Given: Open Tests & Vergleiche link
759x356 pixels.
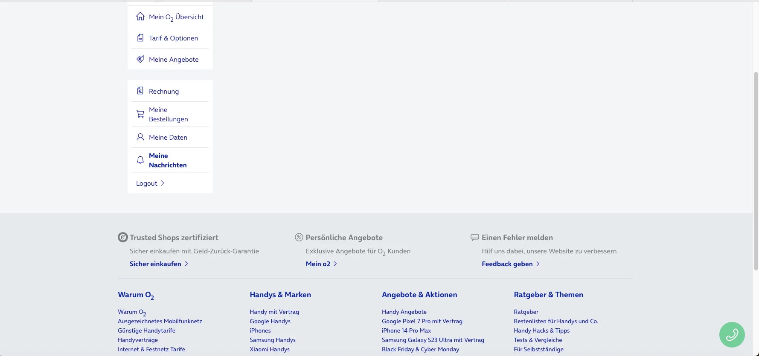Looking at the screenshot, I should point(538,340).
